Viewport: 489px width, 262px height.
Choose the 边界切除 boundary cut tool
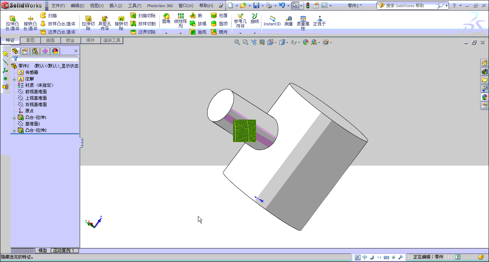[x=143, y=32]
